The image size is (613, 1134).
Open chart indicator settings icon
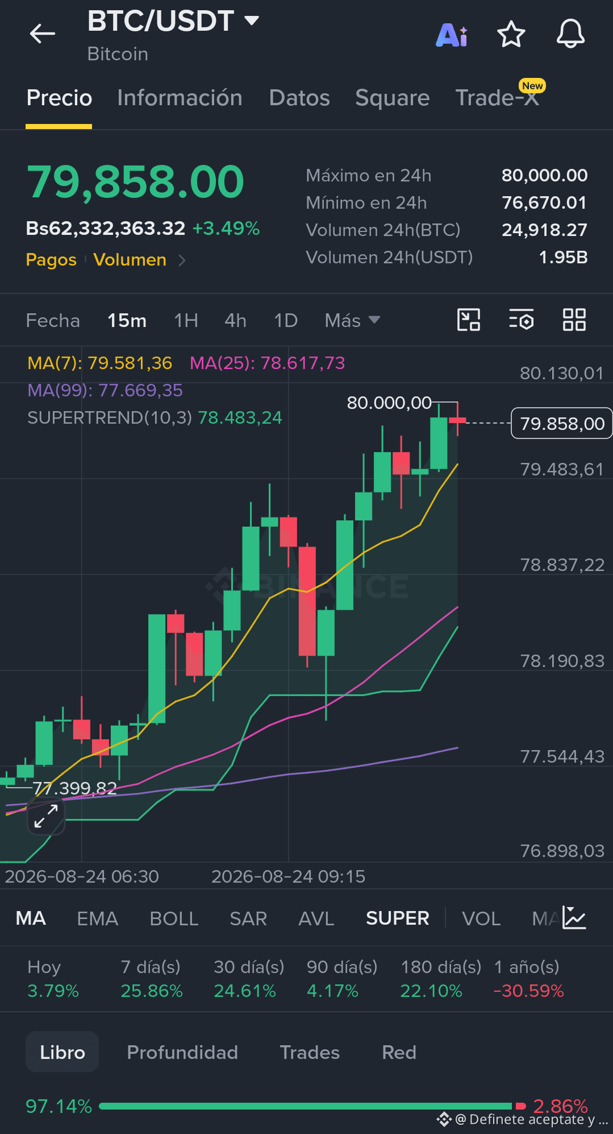(x=522, y=320)
